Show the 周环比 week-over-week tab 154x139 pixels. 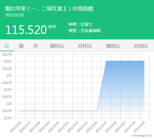[x=57, y=46]
